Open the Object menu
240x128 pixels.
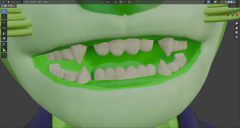(x=46, y=2)
